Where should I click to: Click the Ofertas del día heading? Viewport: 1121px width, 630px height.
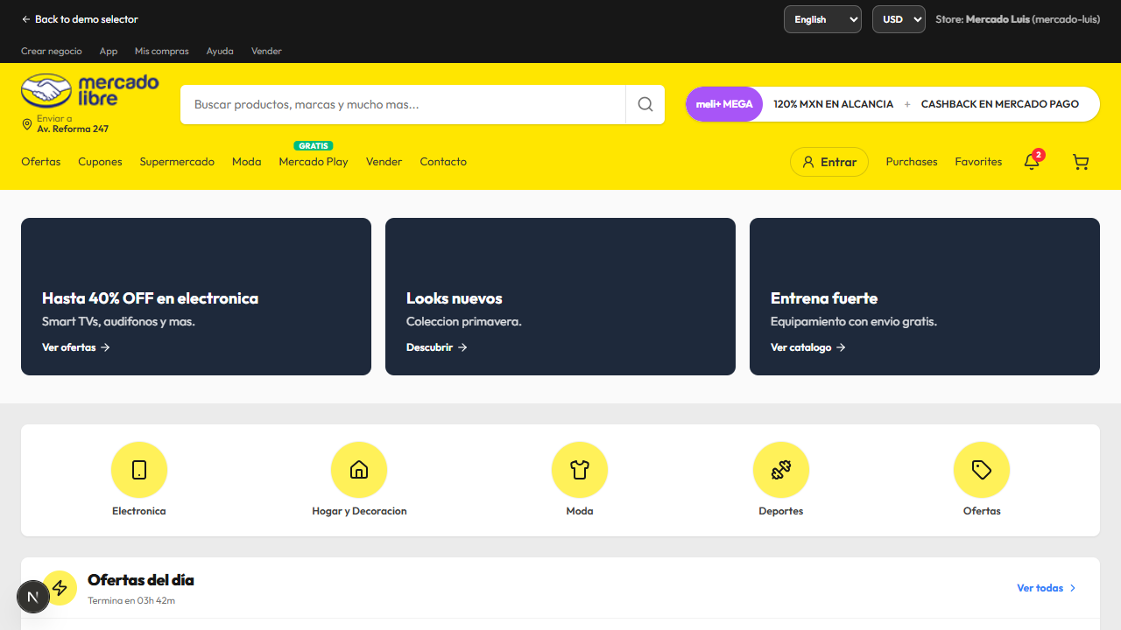pos(141,580)
